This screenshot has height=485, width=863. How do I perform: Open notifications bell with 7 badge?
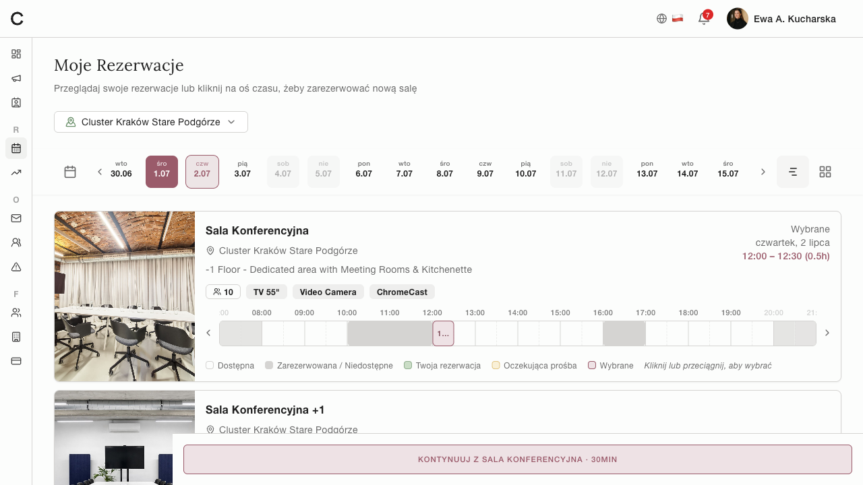[704, 18]
